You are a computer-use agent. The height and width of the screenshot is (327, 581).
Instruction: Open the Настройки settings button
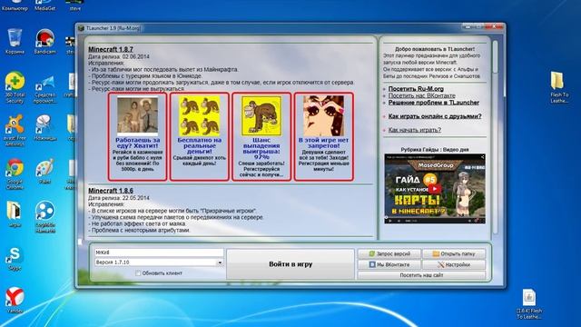[454, 264]
